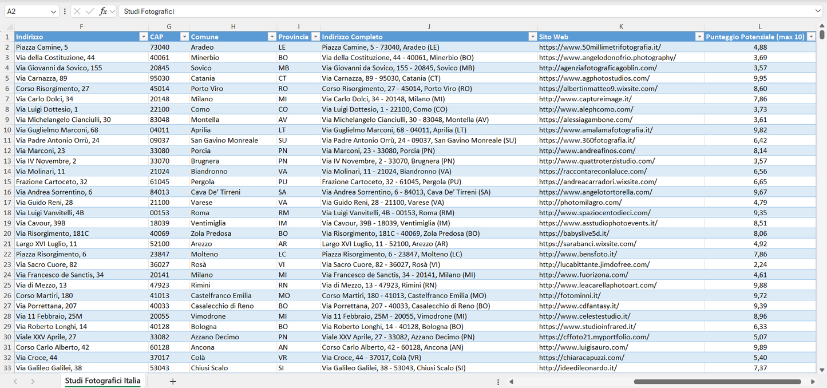Open the filter dropdown on the Comune column
This screenshot has height=388, width=827.
271,36
